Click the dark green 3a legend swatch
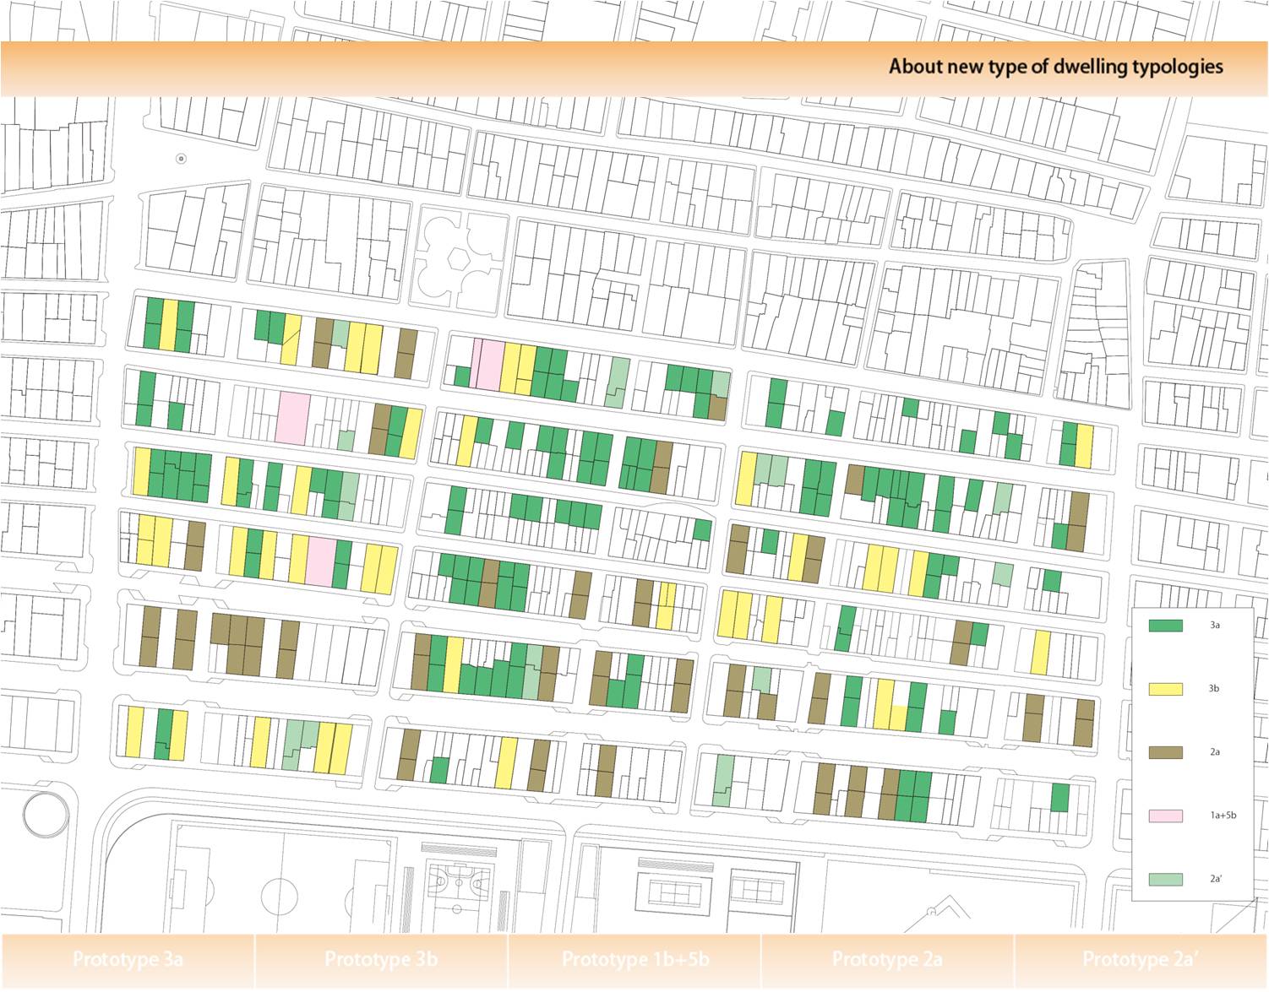This screenshot has height=992, width=1269. (1165, 626)
